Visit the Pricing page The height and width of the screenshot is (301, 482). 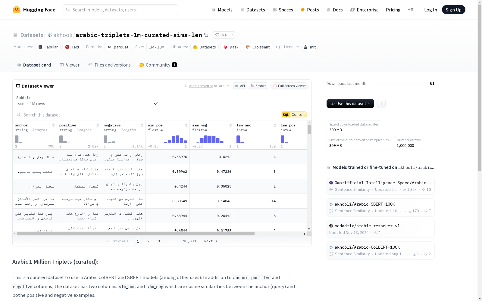pyautogui.click(x=393, y=10)
